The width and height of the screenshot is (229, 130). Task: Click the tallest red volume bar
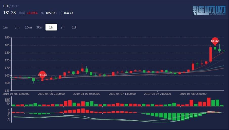(209, 102)
